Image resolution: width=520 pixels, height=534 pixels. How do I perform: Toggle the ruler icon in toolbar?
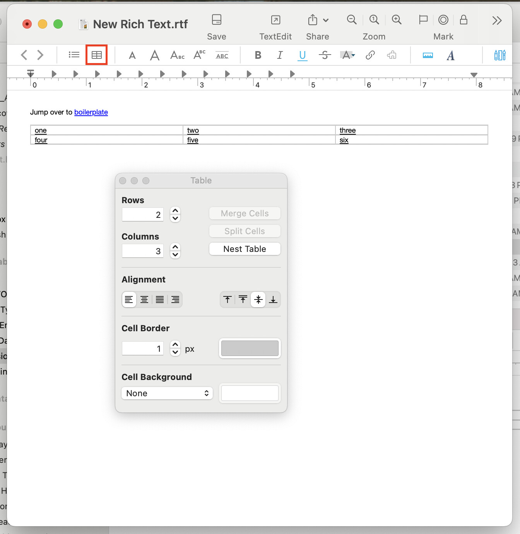coord(428,55)
